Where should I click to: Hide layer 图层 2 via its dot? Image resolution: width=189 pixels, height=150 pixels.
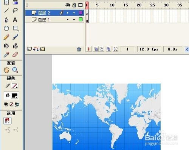pos(68,13)
